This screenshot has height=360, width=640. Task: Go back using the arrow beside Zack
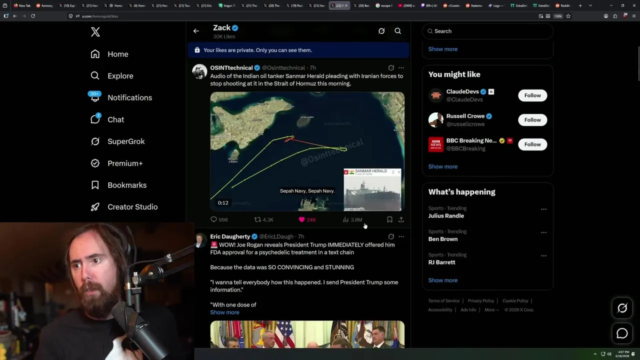(196, 31)
